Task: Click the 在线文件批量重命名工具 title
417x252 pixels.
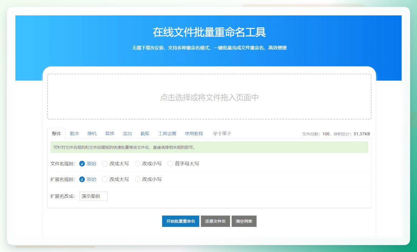Action: click(209, 32)
